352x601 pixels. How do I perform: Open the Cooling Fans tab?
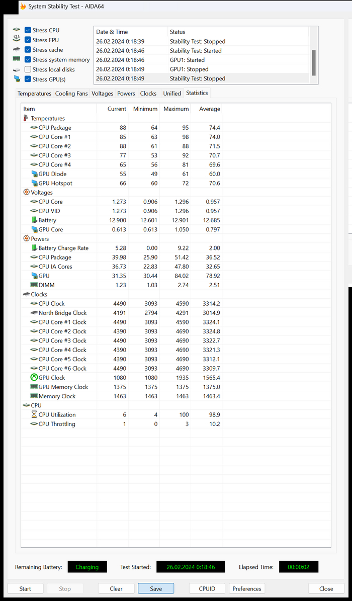pyautogui.click(x=71, y=94)
